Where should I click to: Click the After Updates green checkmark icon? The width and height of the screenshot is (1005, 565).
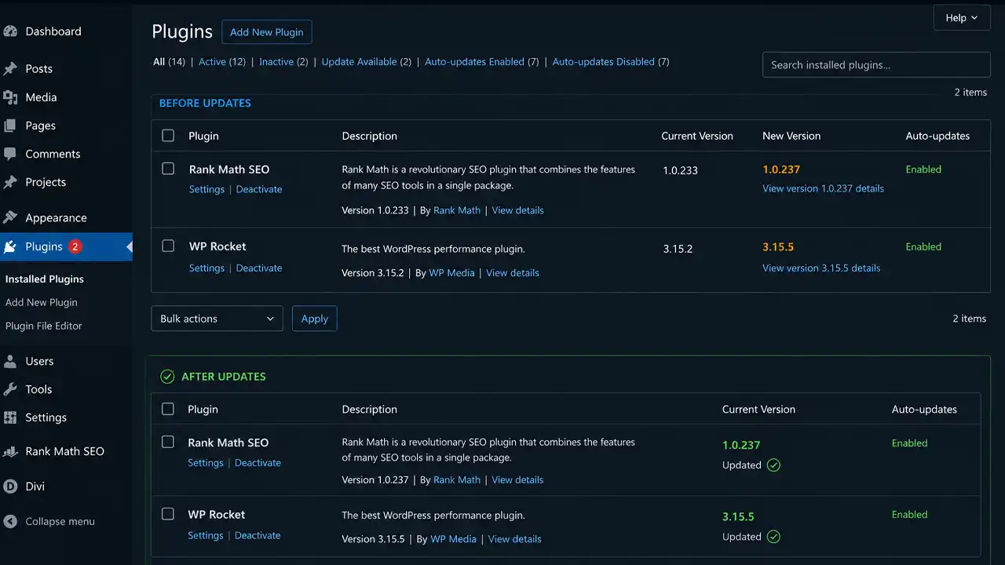tap(167, 377)
